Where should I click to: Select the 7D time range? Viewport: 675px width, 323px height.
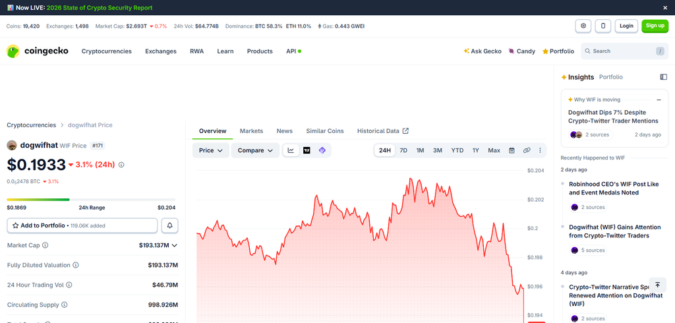coord(403,150)
